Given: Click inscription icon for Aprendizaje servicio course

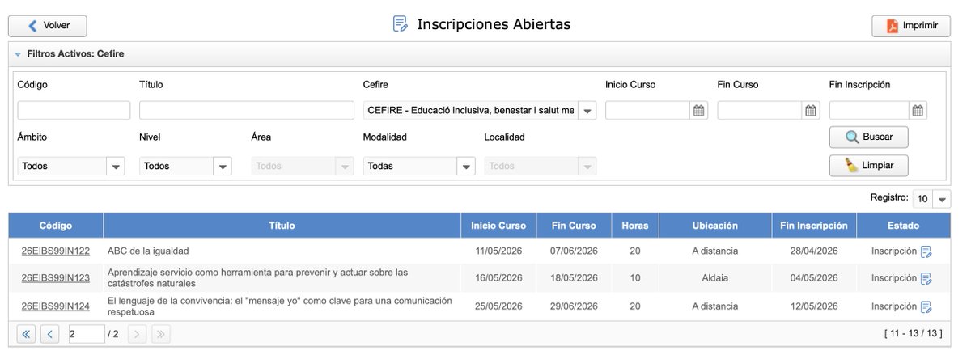Looking at the screenshot, I should pyautogui.click(x=926, y=278).
